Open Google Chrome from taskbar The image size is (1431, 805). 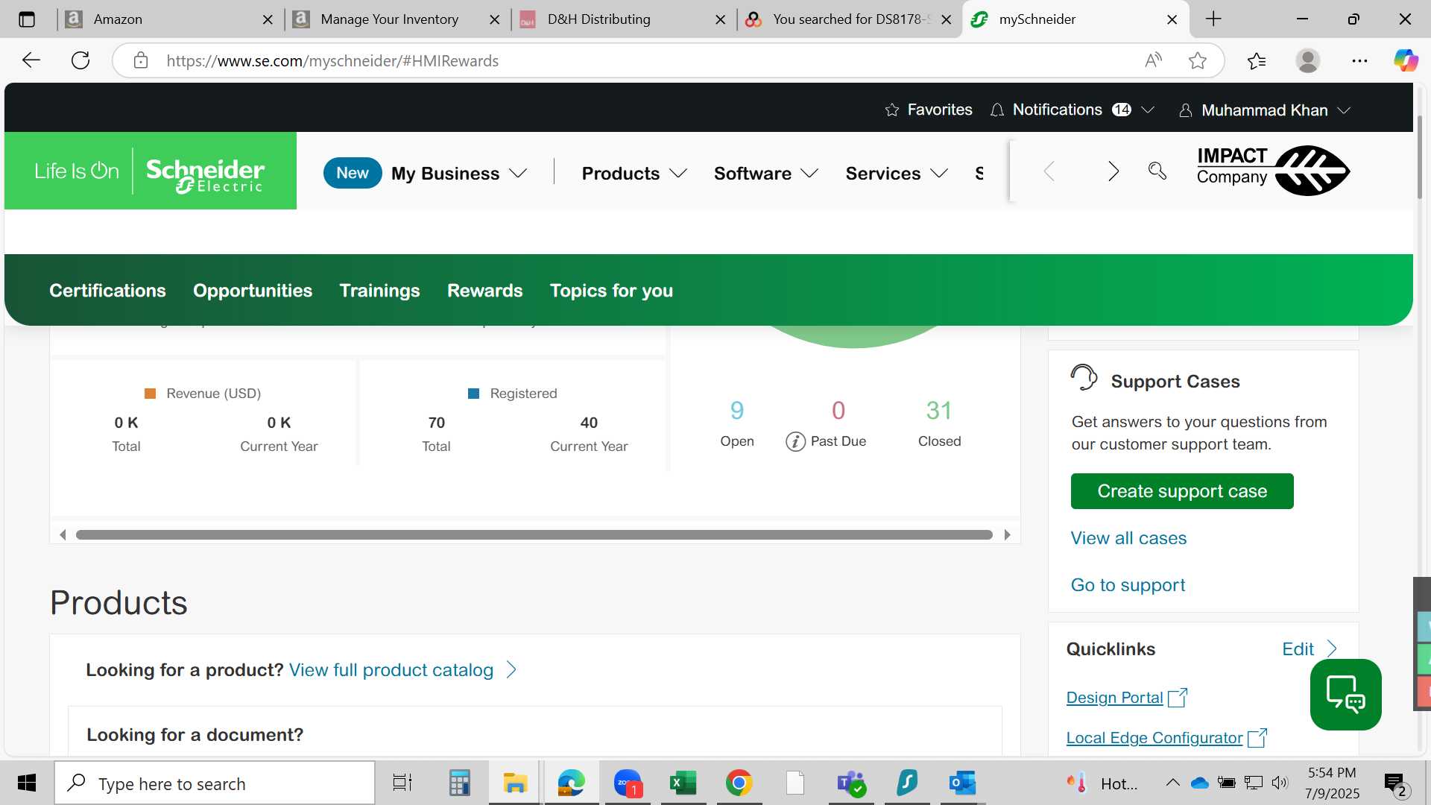point(739,783)
